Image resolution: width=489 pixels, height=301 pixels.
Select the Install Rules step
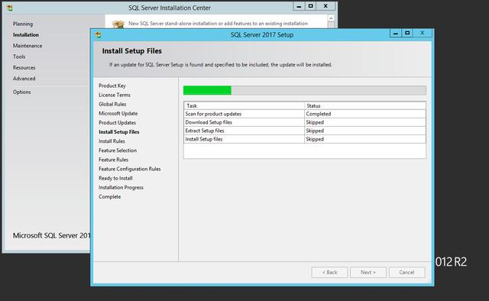(112, 141)
